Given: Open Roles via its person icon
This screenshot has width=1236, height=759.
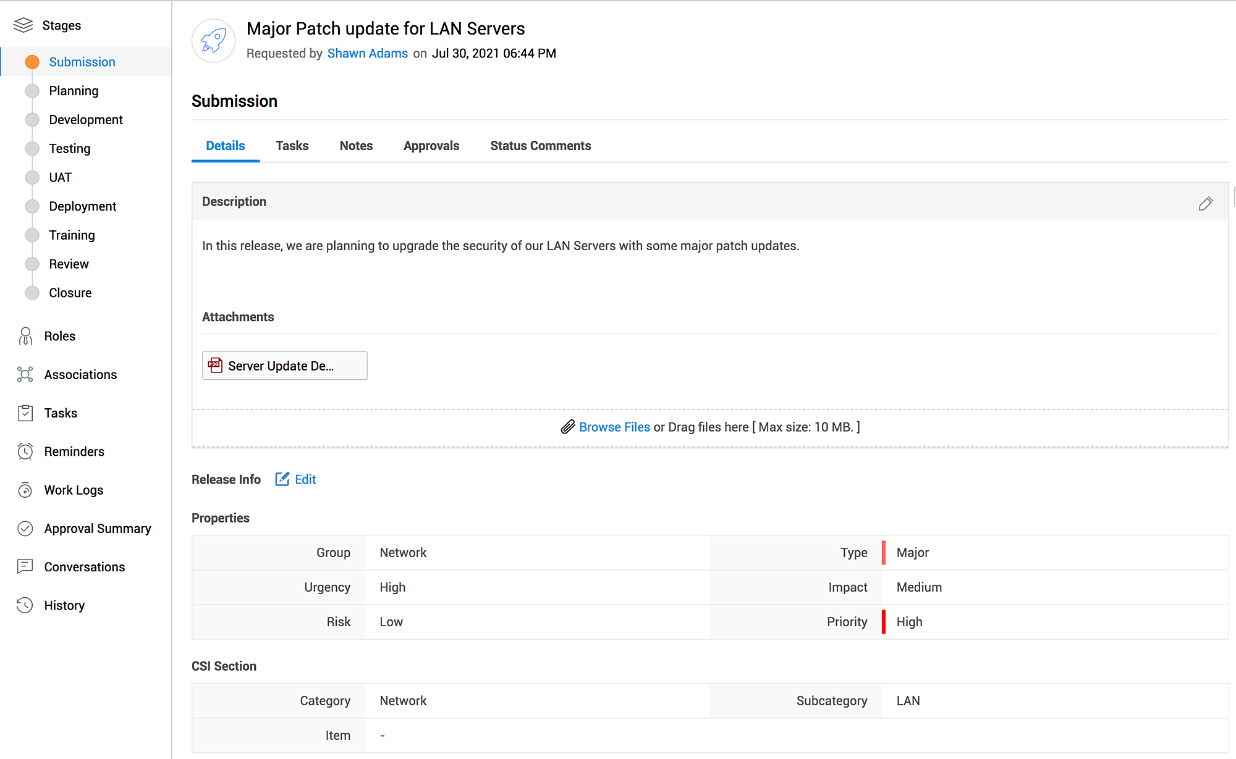Looking at the screenshot, I should tap(25, 336).
